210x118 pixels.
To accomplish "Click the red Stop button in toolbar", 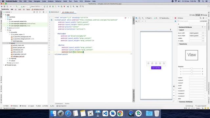I will pos(64,7).
